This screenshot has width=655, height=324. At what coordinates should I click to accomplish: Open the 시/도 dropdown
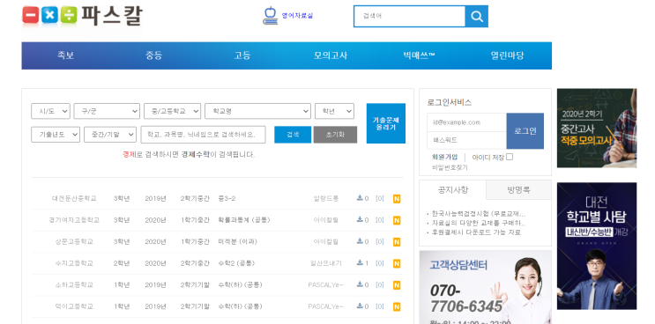(50, 111)
